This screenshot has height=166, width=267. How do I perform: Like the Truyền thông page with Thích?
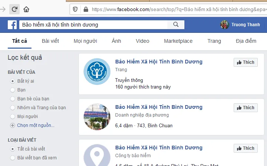pos(246,62)
